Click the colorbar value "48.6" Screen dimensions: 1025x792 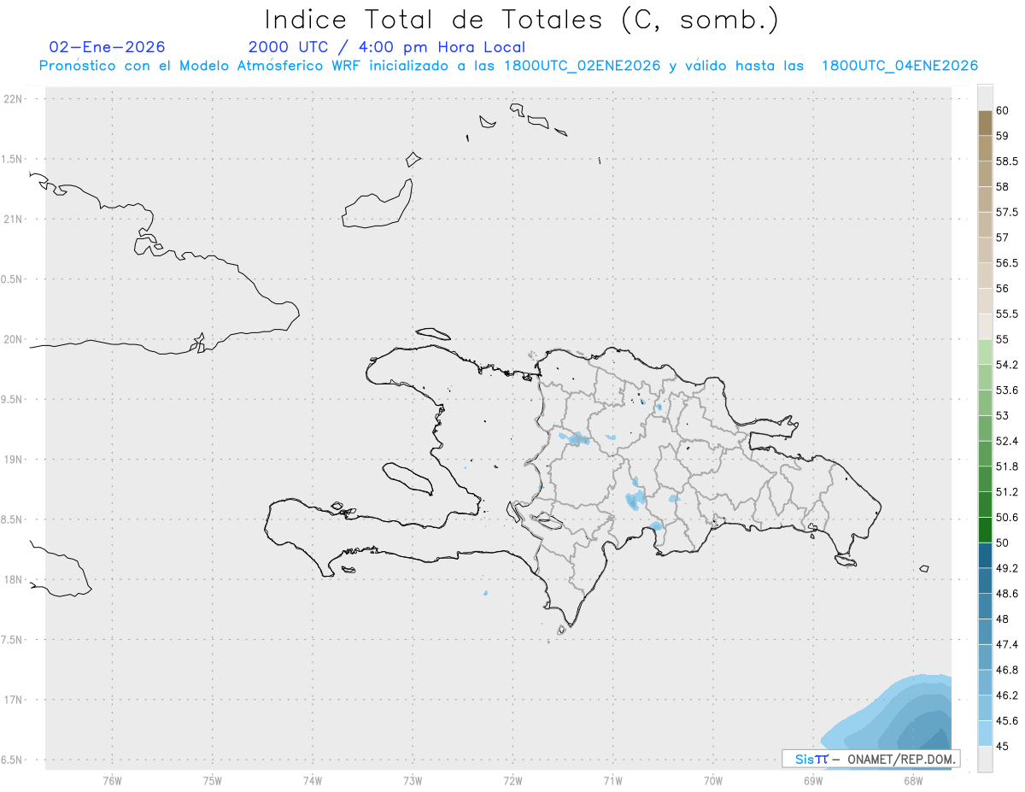coord(1008,594)
